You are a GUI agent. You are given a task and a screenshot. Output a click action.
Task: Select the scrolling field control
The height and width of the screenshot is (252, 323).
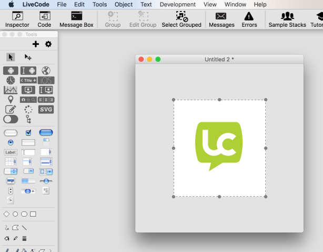coord(46,152)
